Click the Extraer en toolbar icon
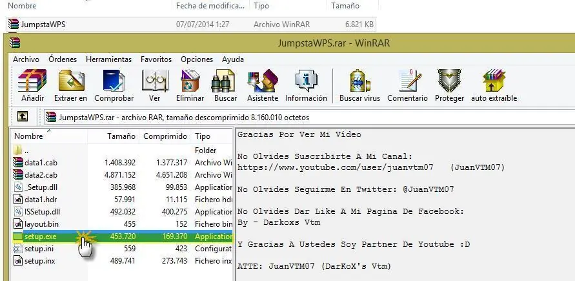Image resolution: width=575 pixels, height=281 pixels. [x=70, y=81]
